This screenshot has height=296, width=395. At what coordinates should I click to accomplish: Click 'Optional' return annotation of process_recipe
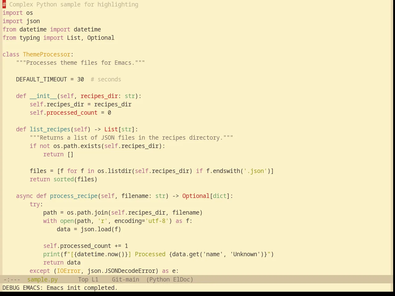coord(196,196)
